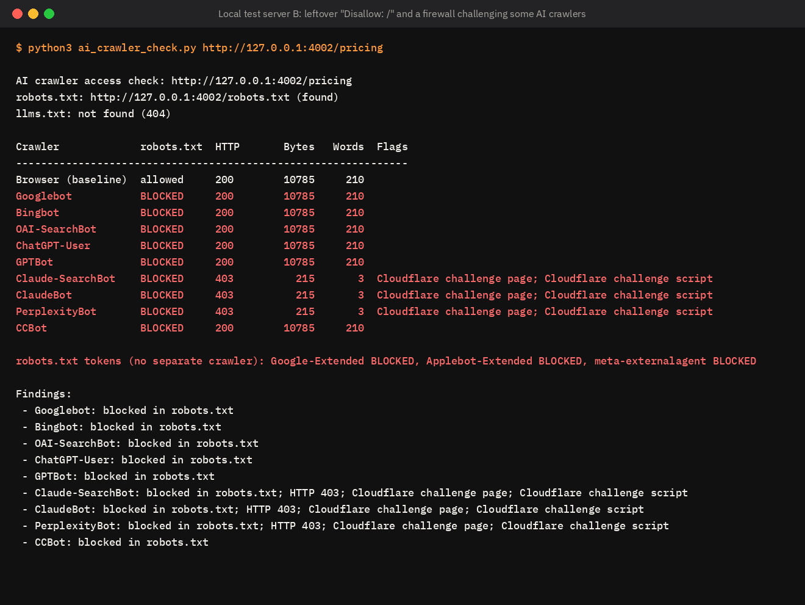The height and width of the screenshot is (605, 805).
Task: Click 'Bingbot' in the crawler table
Action: click(37, 212)
